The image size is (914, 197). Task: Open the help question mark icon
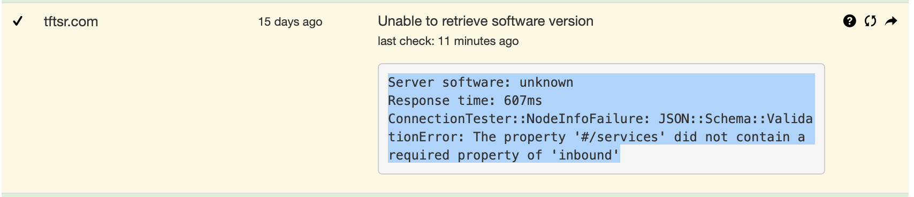pos(849,21)
